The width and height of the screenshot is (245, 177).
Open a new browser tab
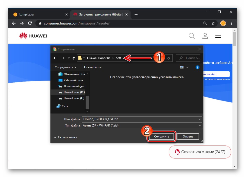pos(136,14)
